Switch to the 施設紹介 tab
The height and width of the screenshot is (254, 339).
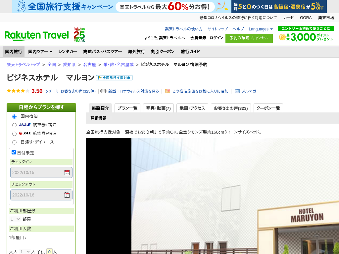100,108
